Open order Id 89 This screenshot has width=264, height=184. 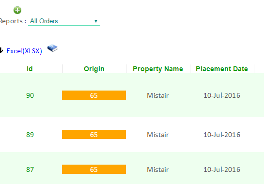tap(30, 135)
